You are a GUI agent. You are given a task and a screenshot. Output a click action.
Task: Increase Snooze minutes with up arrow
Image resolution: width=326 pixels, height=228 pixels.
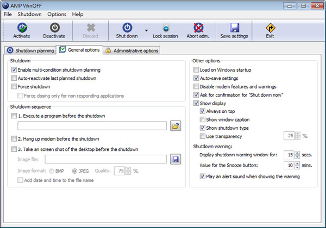point(298,163)
